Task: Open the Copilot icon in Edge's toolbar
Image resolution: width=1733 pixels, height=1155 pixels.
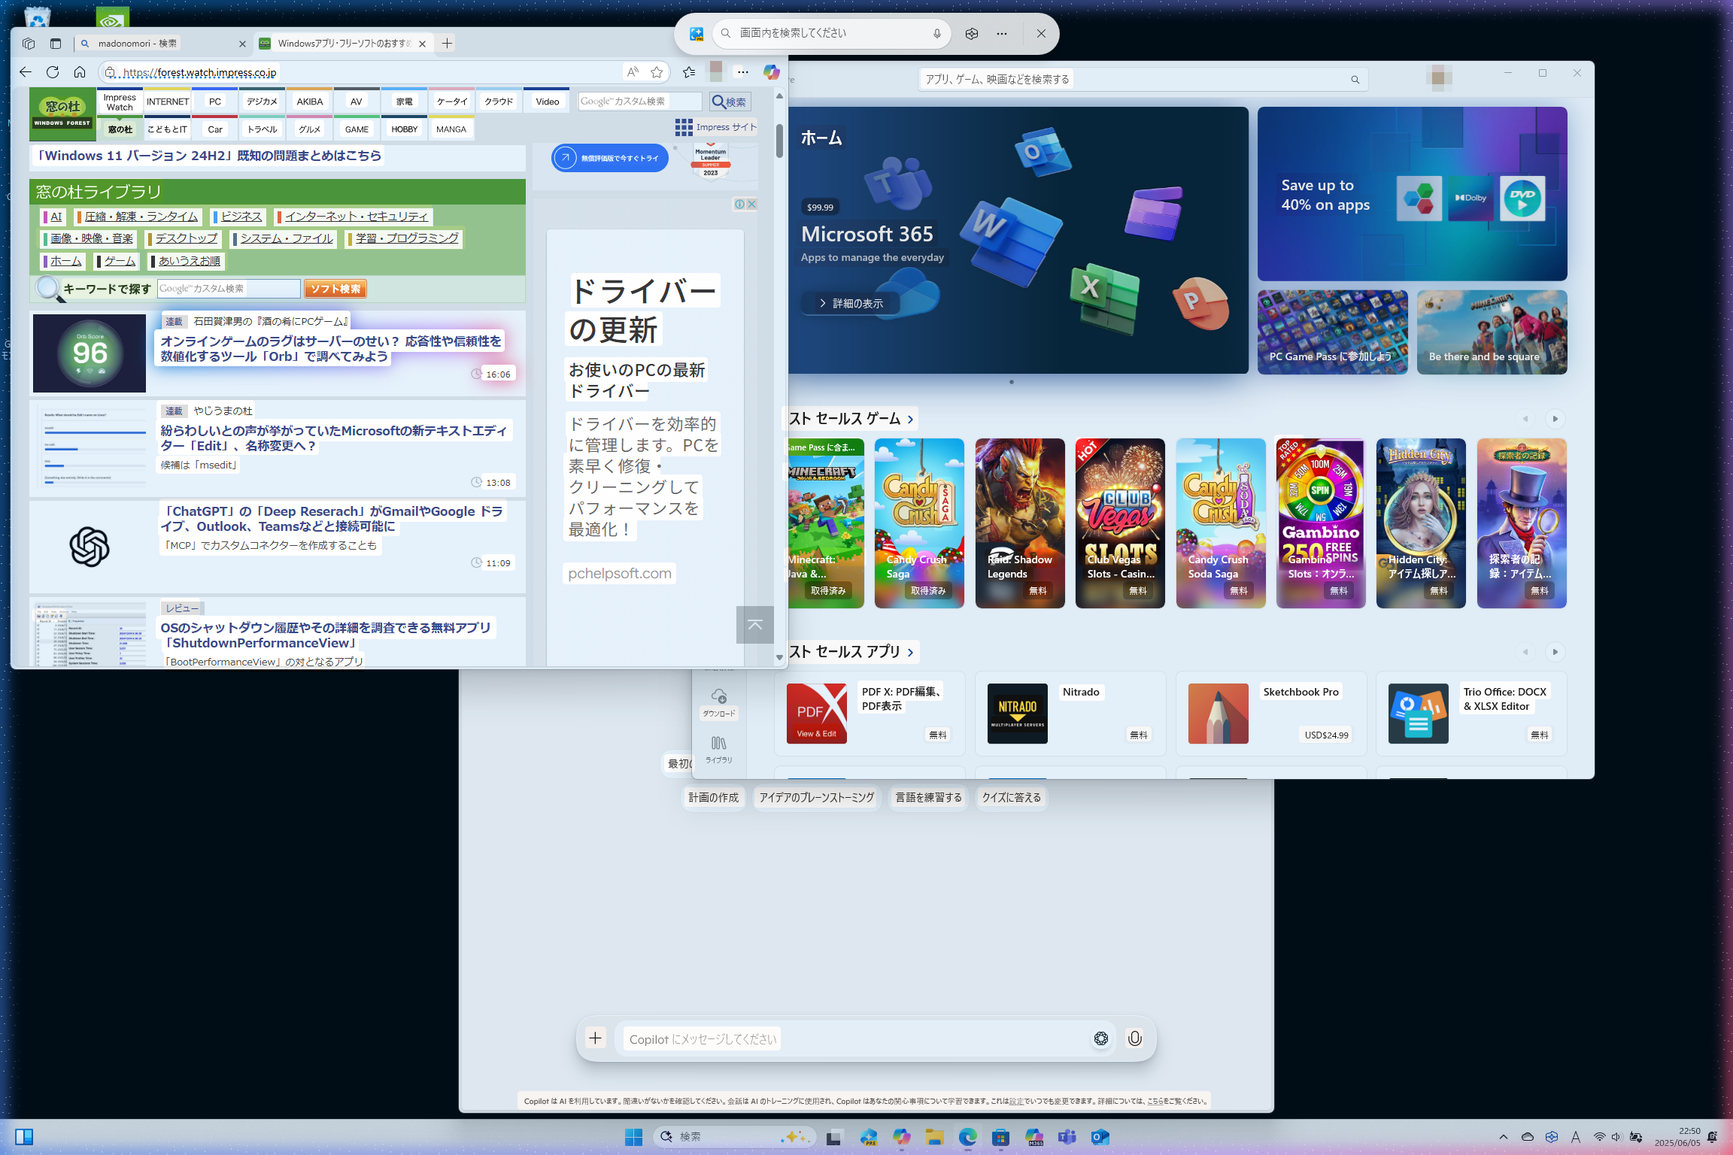Action: (x=772, y=72)
